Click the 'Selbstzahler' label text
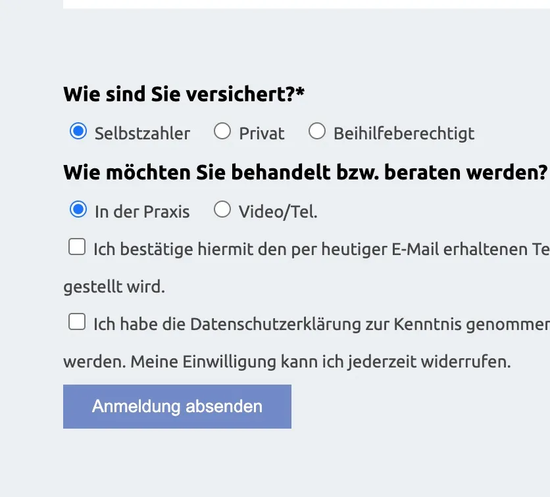 click(x=142, y=133)
